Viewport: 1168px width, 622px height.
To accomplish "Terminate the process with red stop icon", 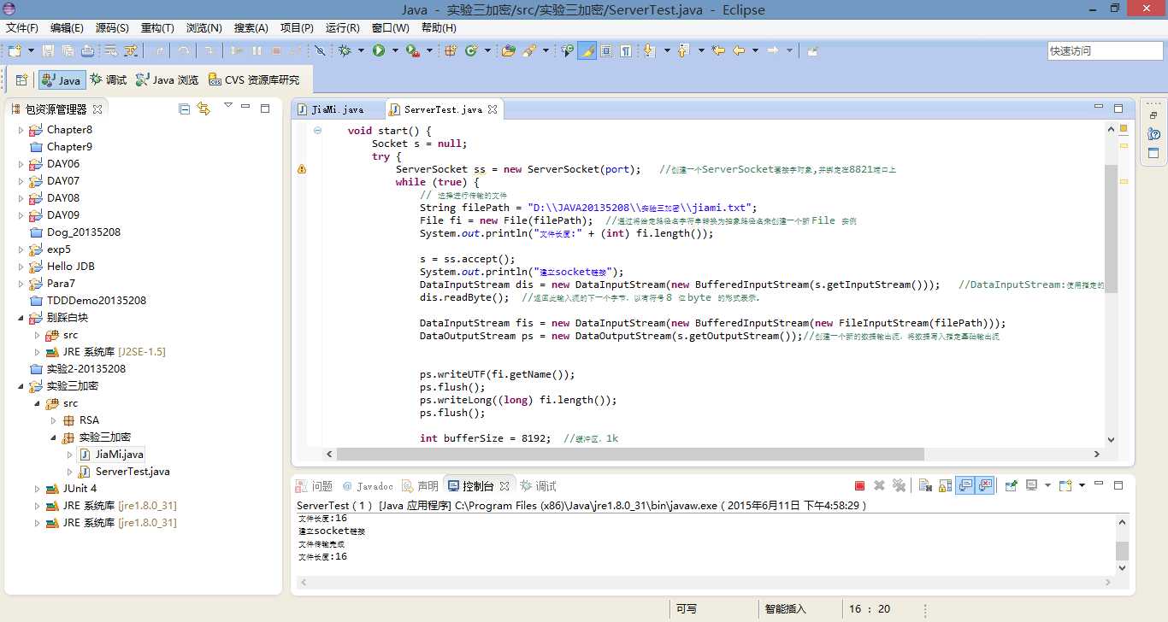I will (860, 485).
